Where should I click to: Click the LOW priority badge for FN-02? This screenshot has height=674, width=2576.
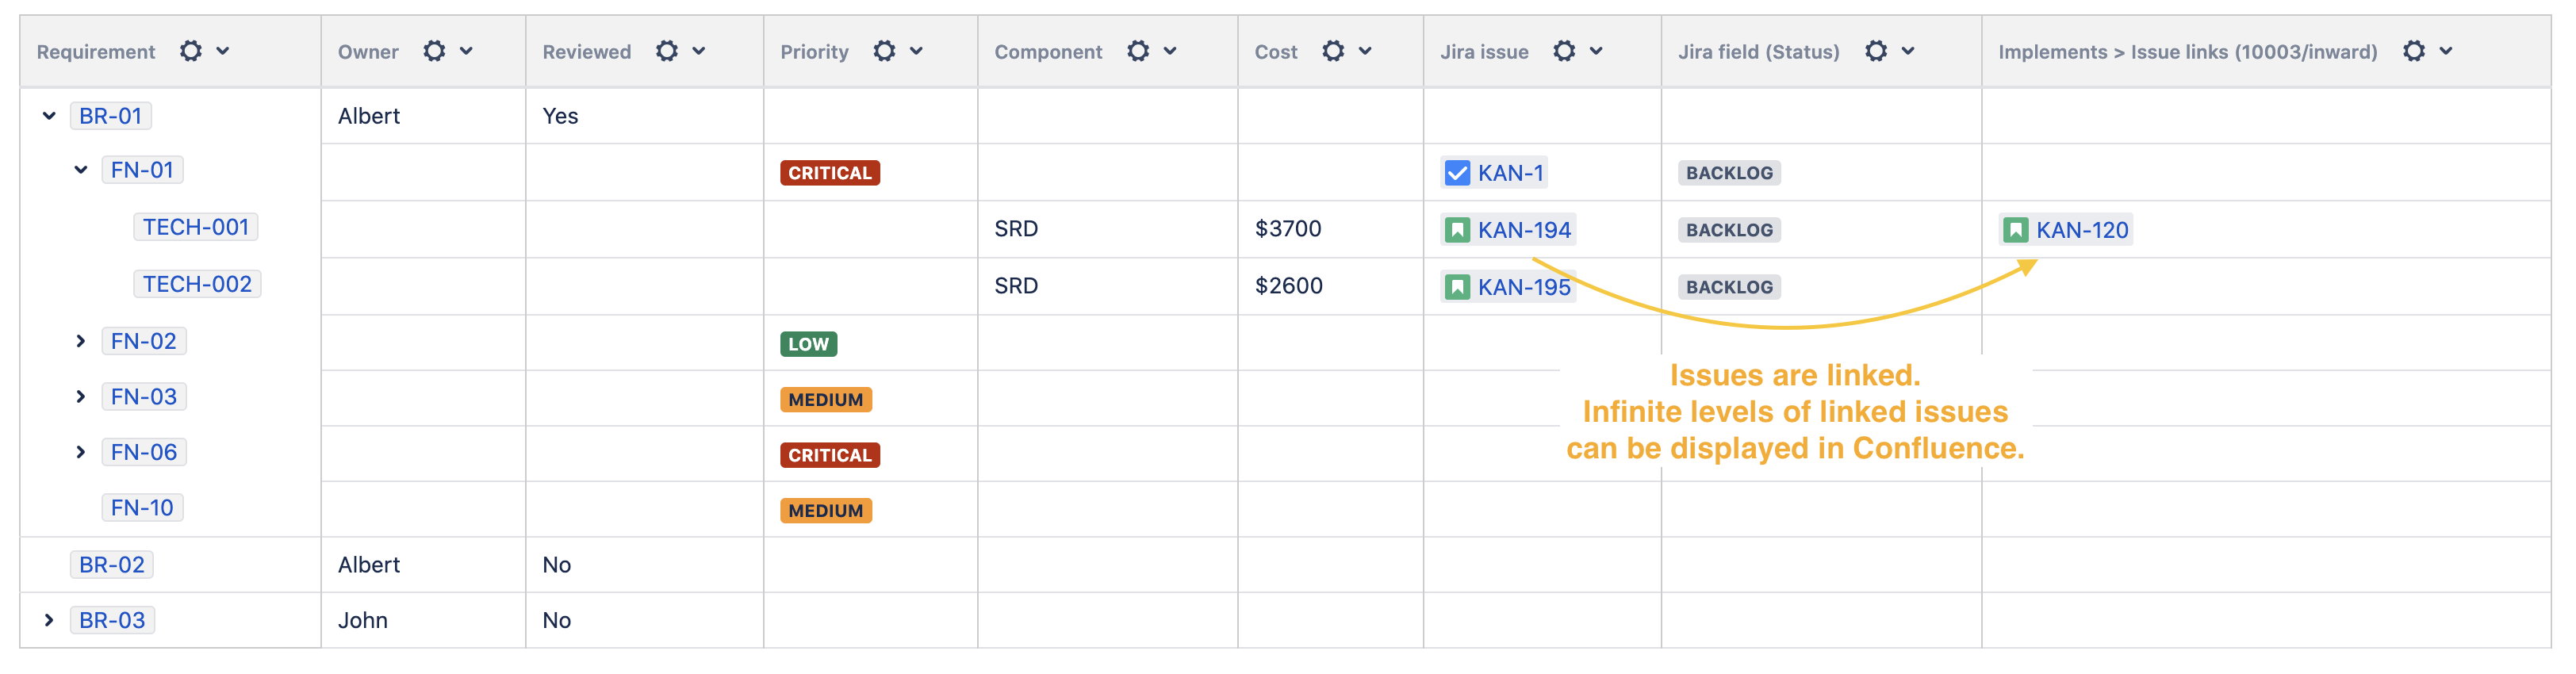click(x=808, y=344)
